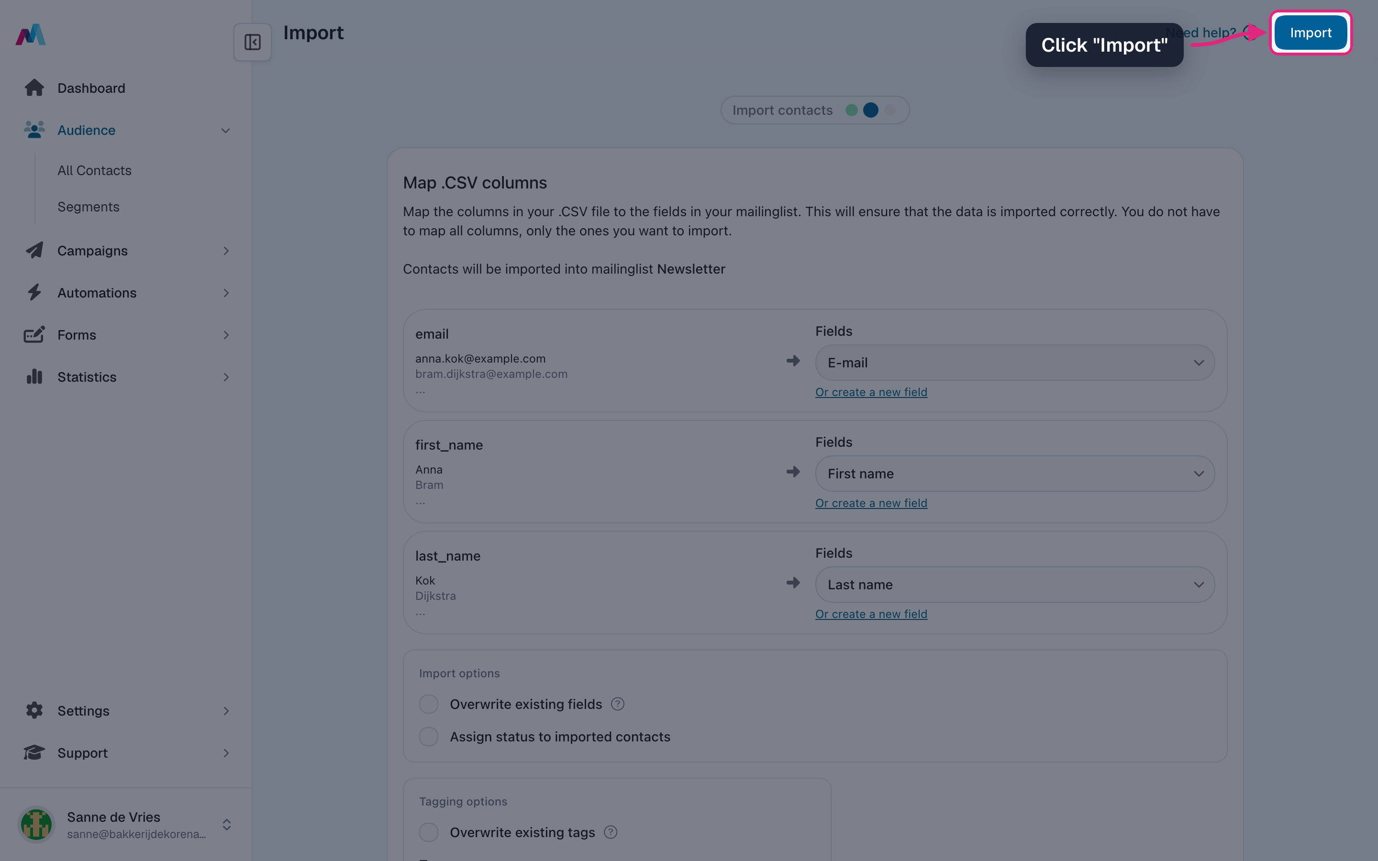This screenshot has width=1378, height=861.
Task: Open help tooltip for Overwrite existing fields
Action: pos(618,705)
